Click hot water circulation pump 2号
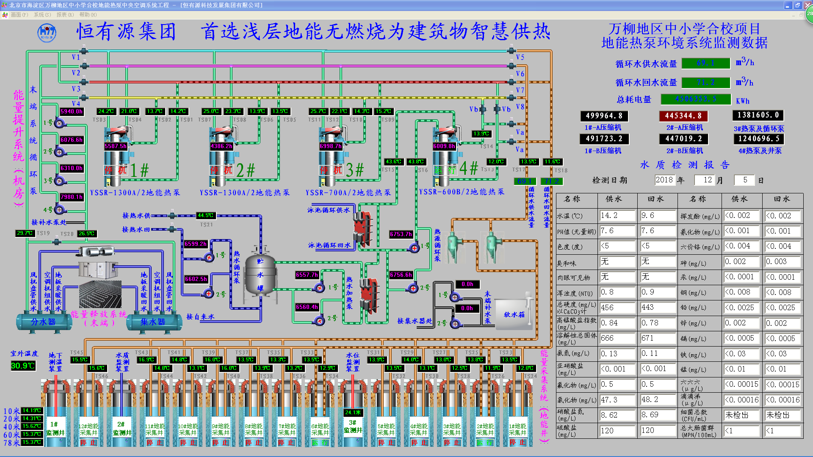The height and width of the screenshot is (457, 813). 208,293
